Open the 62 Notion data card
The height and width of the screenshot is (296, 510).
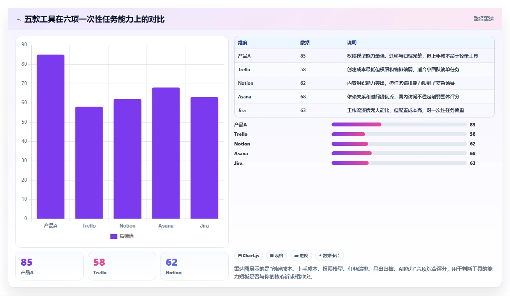194,266
